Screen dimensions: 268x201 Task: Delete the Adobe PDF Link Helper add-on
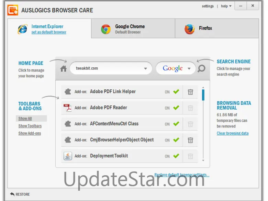pos(190,92)
